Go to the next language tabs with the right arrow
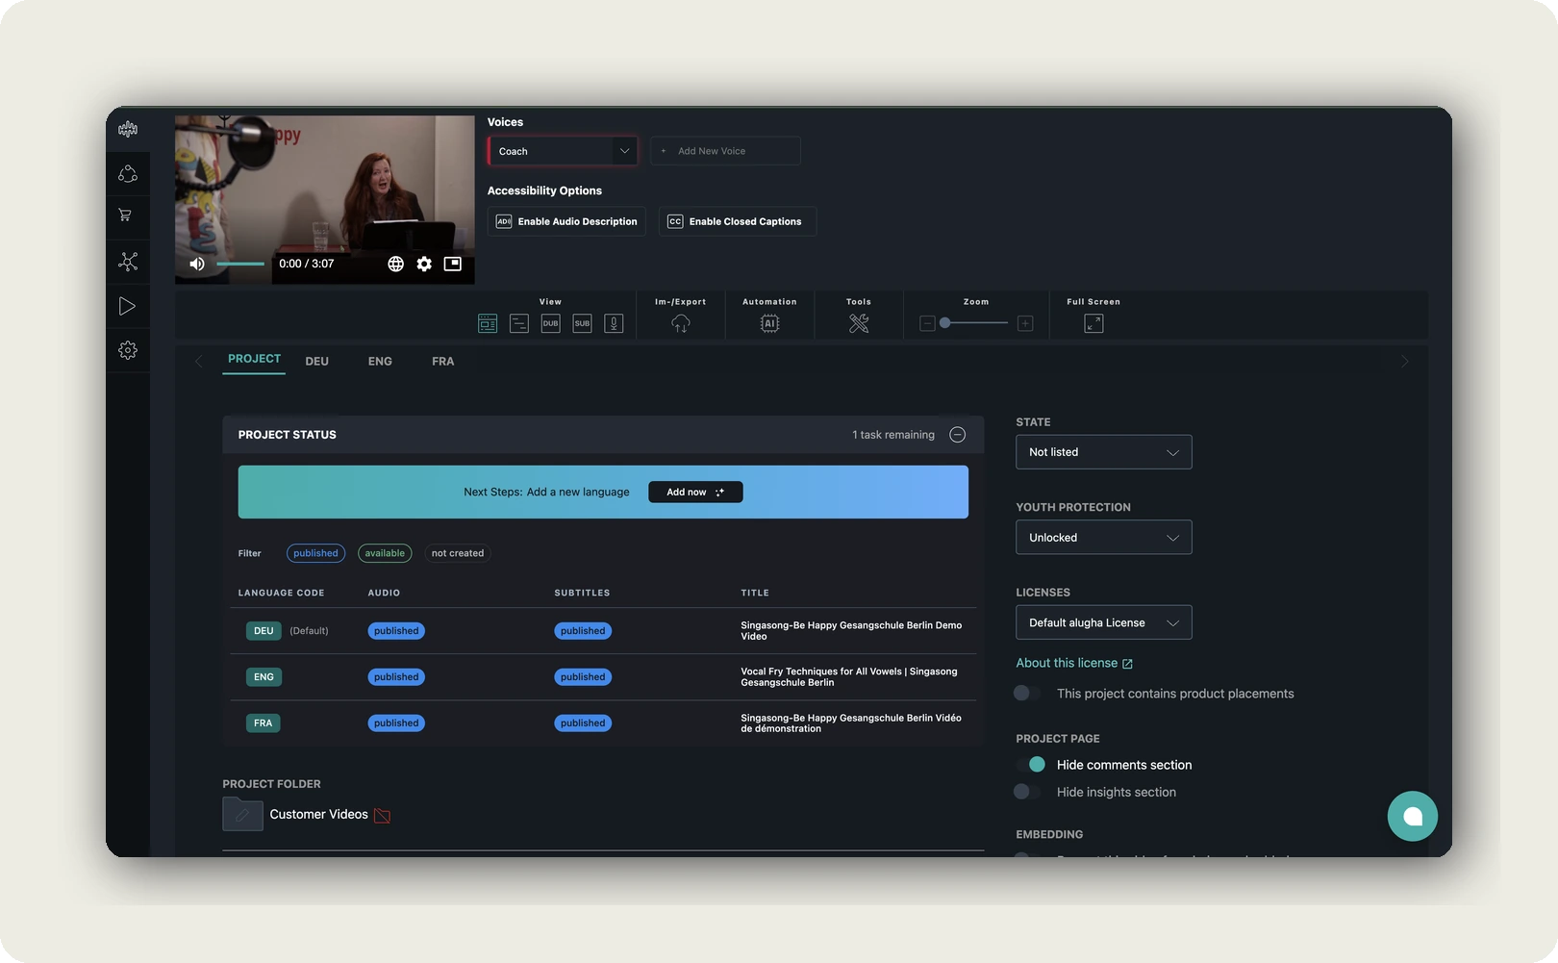The height and width of the screenshot is (963, 1558). 1404,362
